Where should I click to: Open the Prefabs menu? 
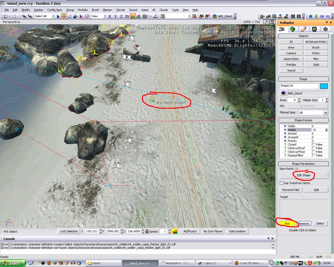pyautogui.click(x=83, y=10)
